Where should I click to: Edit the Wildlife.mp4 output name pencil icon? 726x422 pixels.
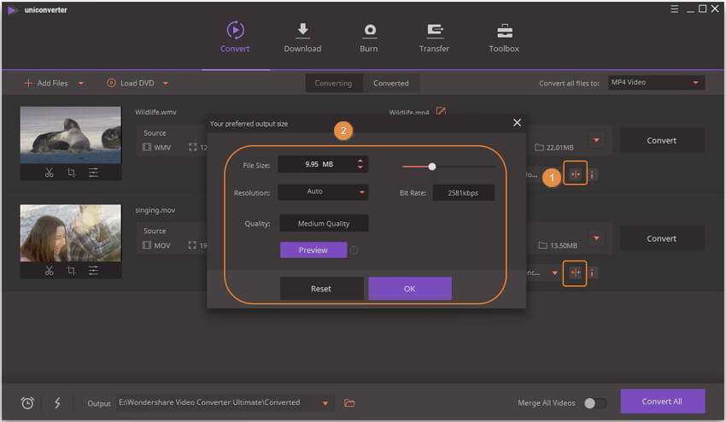441,112
